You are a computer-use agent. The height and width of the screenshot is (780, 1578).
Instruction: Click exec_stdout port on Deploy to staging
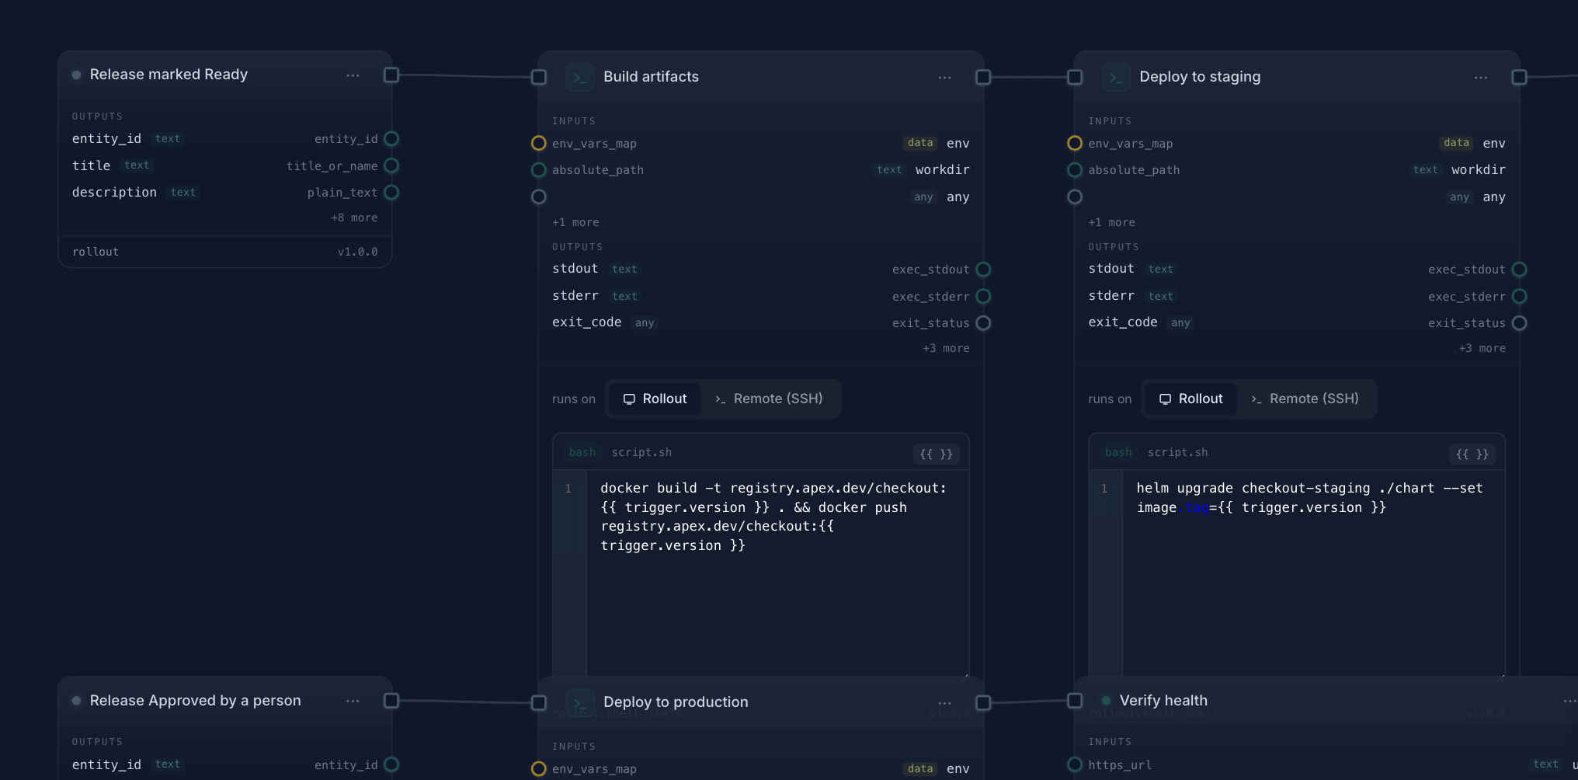click(1519, 270)
